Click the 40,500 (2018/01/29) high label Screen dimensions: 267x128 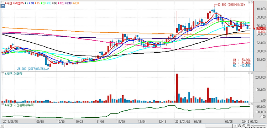231,5
